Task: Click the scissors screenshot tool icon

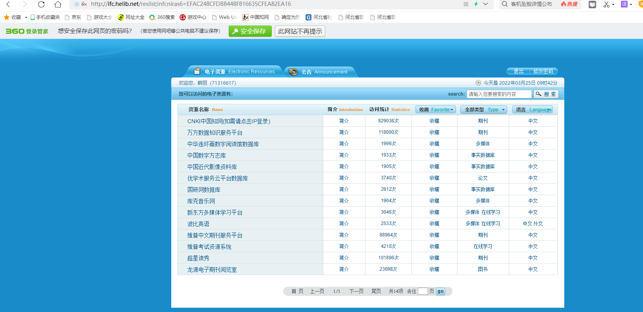Action: (606, 4)
